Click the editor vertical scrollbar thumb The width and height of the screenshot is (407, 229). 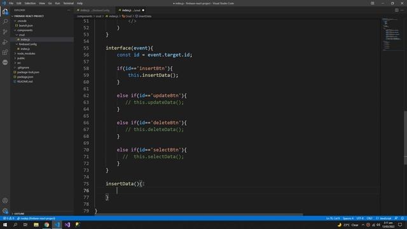(405, 137)
